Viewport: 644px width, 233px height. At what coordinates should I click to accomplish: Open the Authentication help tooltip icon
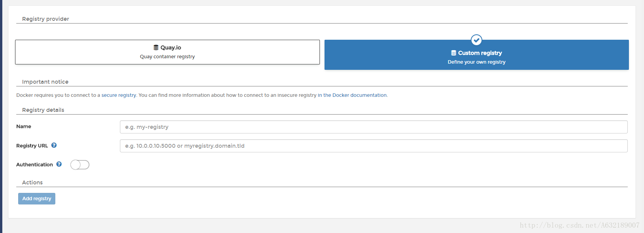[x=59, y=164]
